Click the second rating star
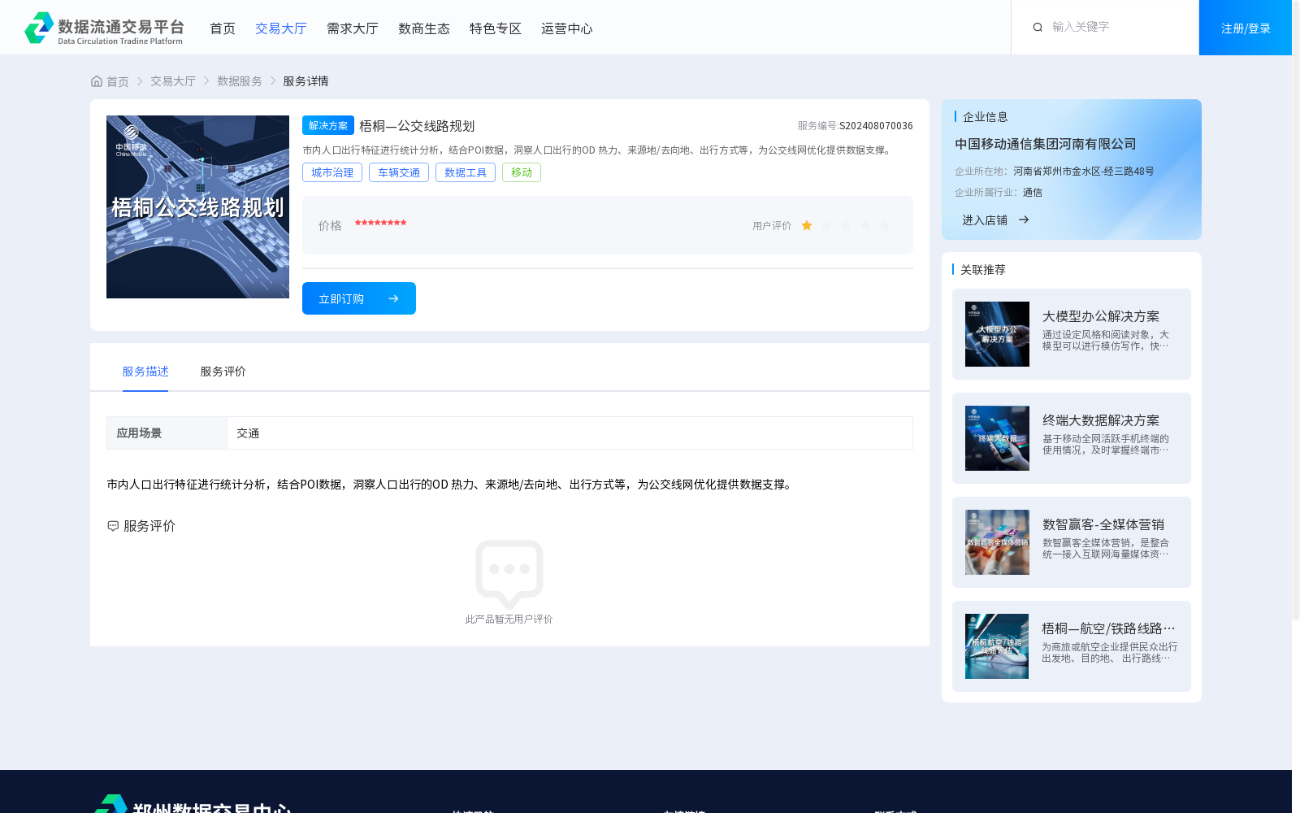The width and height of the screenshot is (1300, 813). (x=826, y=225)
